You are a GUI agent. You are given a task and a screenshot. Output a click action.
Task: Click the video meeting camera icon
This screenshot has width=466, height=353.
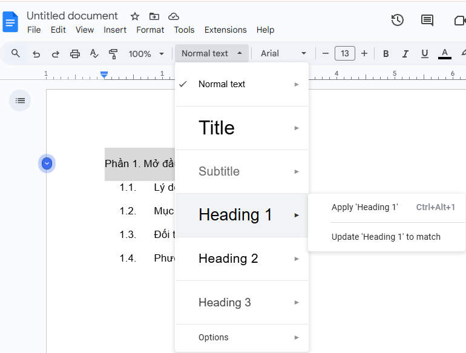click(460, 21)
